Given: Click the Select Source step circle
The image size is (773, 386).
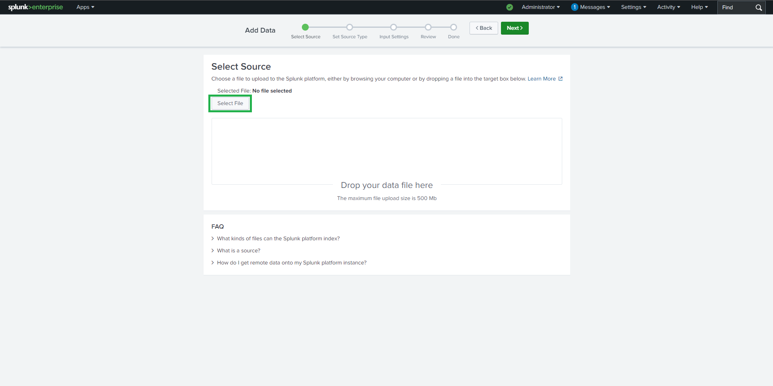Looking at the screenshot, I should (x=305, y=27).
